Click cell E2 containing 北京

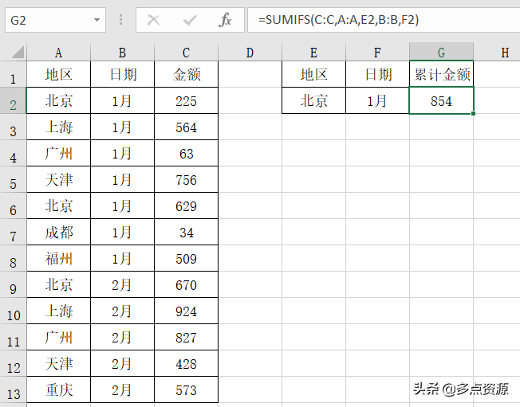(x=313, y=100)
